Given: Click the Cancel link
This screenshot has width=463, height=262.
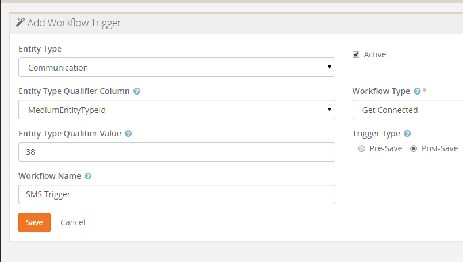Looking at the screenshot, I should click(72, 222).
